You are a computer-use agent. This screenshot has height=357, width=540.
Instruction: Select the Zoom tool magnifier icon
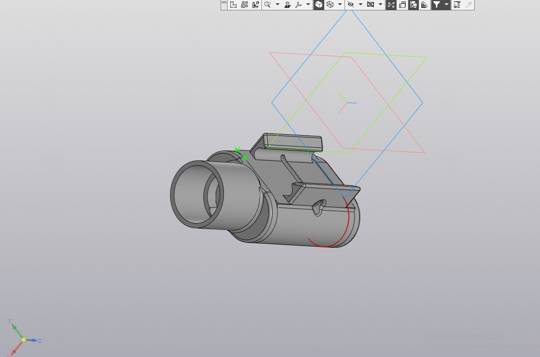pyautogui.click(x=268, y=5)
